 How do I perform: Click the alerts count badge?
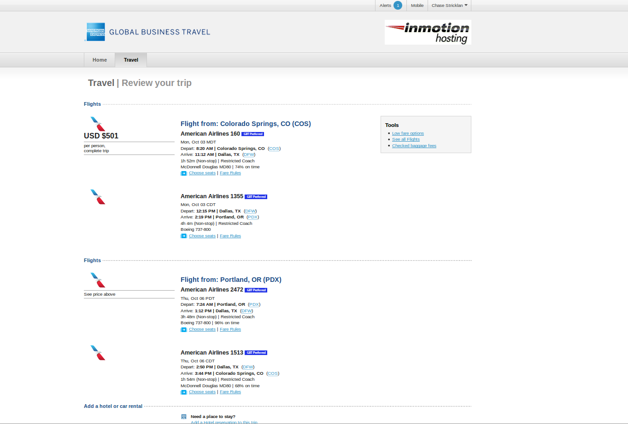coord(398,6)
